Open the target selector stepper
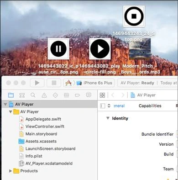Screen dimensions: 178x180 coord(109,106)
